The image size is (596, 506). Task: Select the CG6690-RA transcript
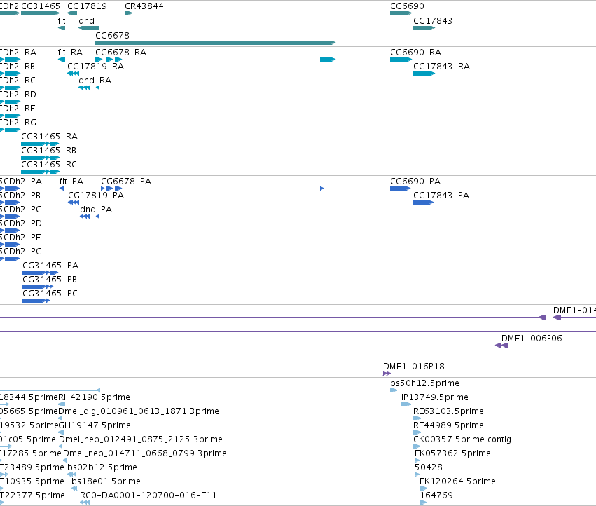(401, 60)
